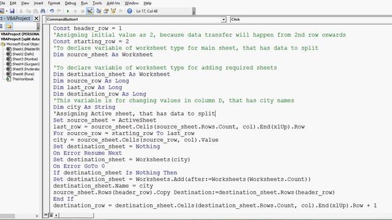The width and height of the screenshot is (392, 220).
Task: Click line 'Set source_sheet = ActiveSheet'
Action: coord(105,120)
